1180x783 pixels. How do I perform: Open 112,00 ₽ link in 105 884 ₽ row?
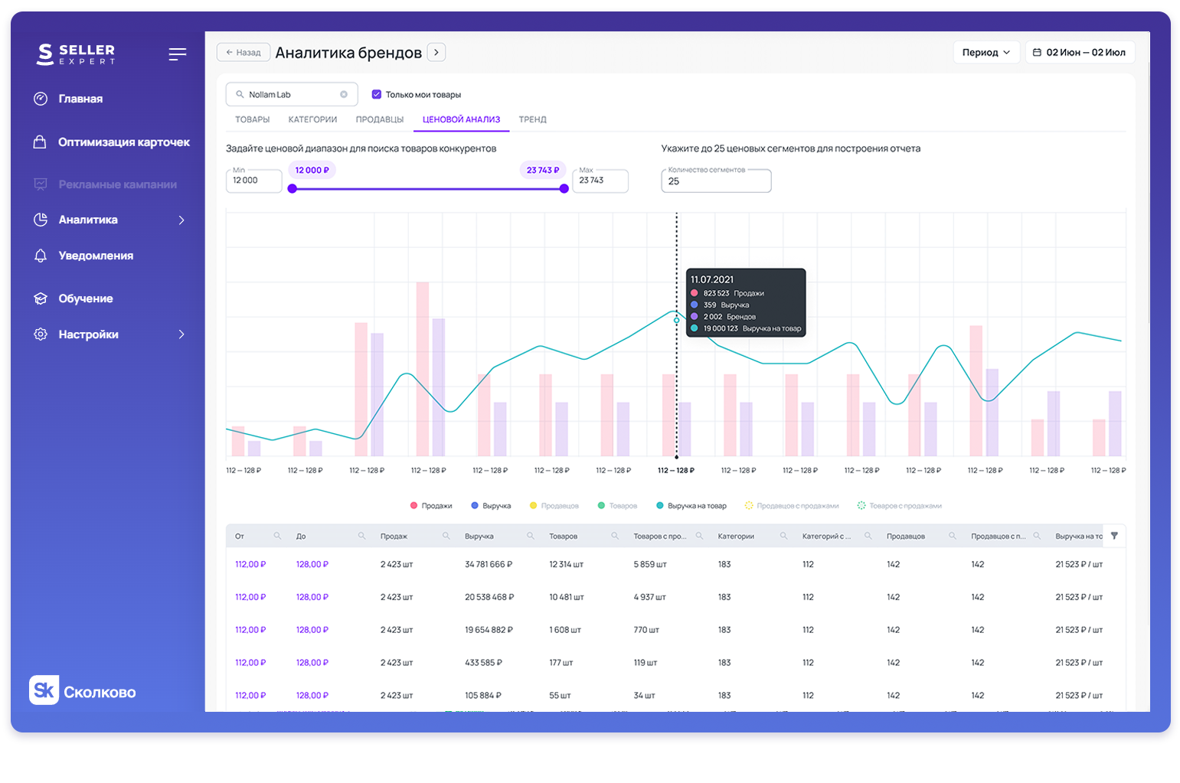click(250, 696)
